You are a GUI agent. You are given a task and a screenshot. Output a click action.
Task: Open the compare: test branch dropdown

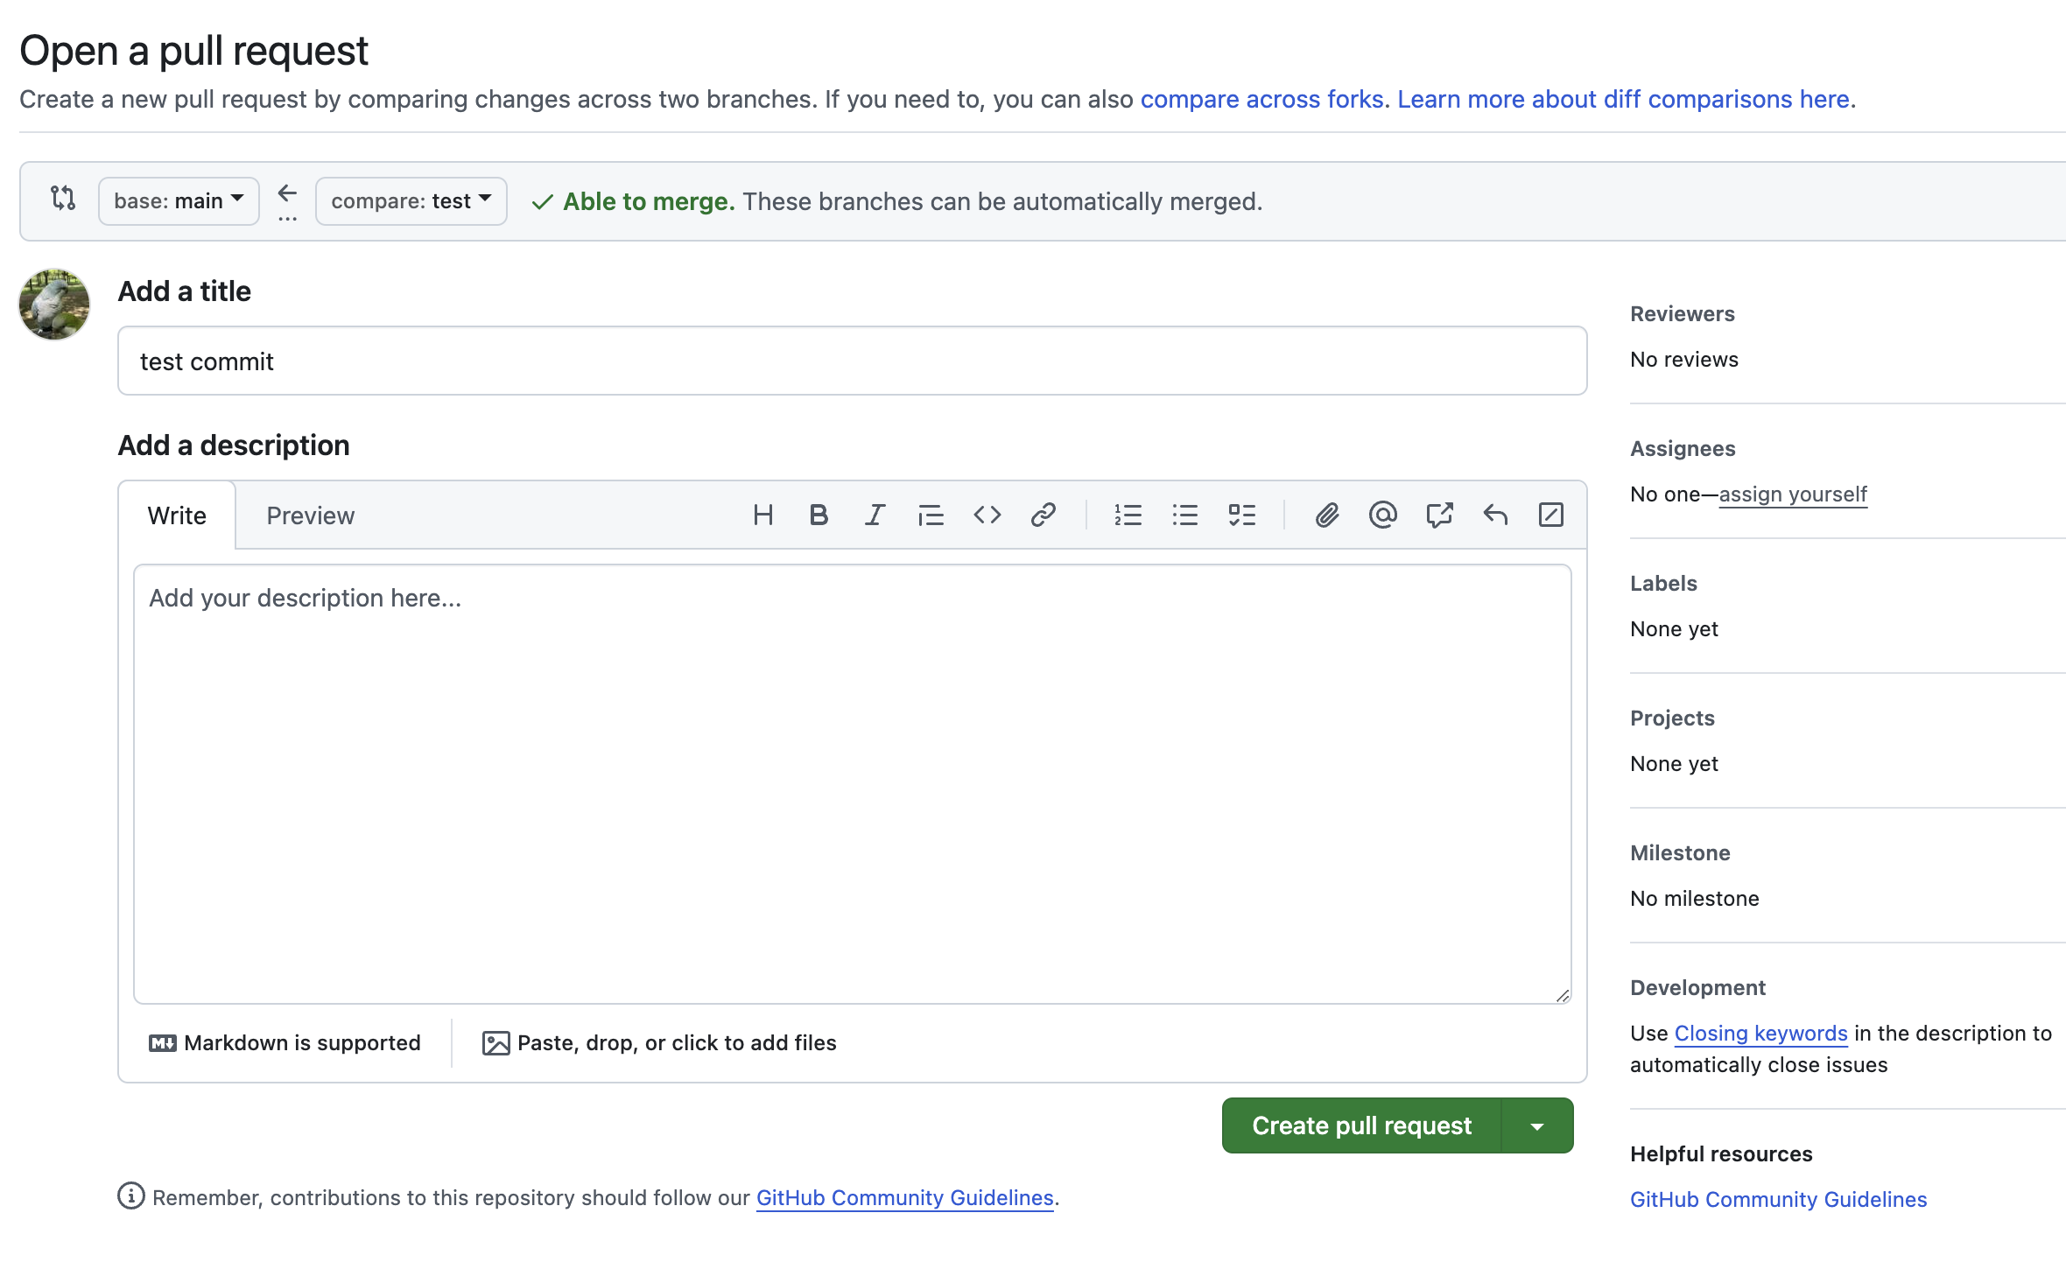click(x=411, y=201)
